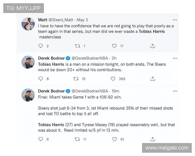Viewport: 195px width, 156px height.
Task: Share Derek Bodner's 2h tweet
Action: pyautogui.click(x=152, y=78)
